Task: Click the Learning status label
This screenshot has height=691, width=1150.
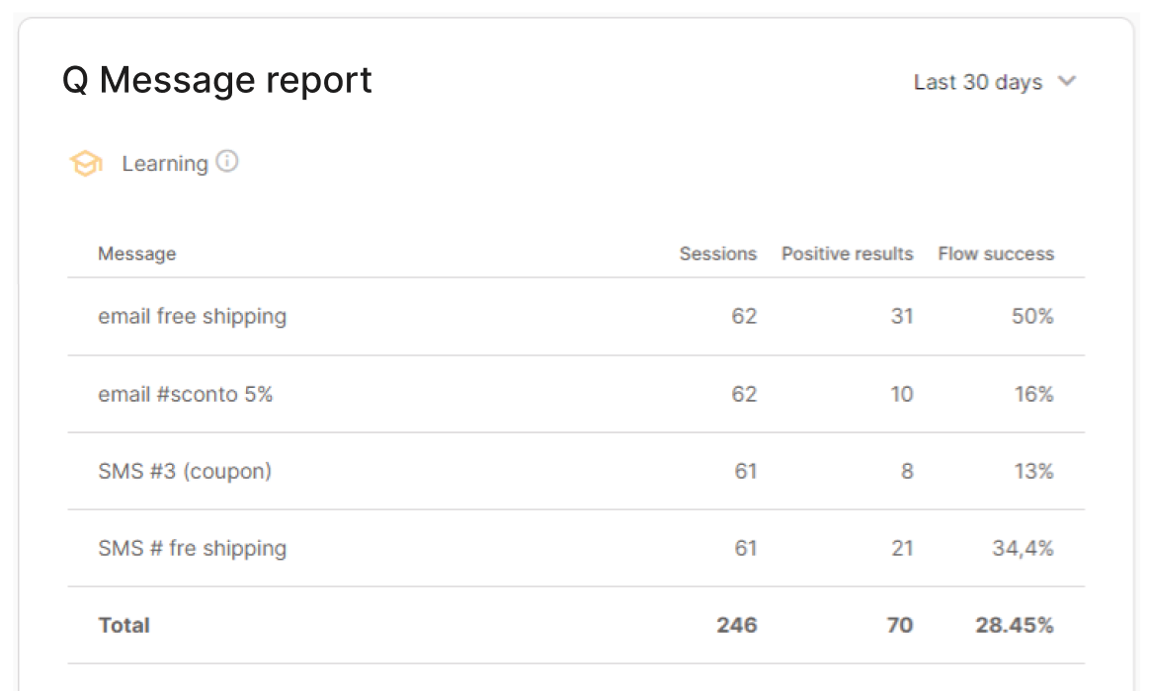Action: pyautogui.click(x=165, y=164)
